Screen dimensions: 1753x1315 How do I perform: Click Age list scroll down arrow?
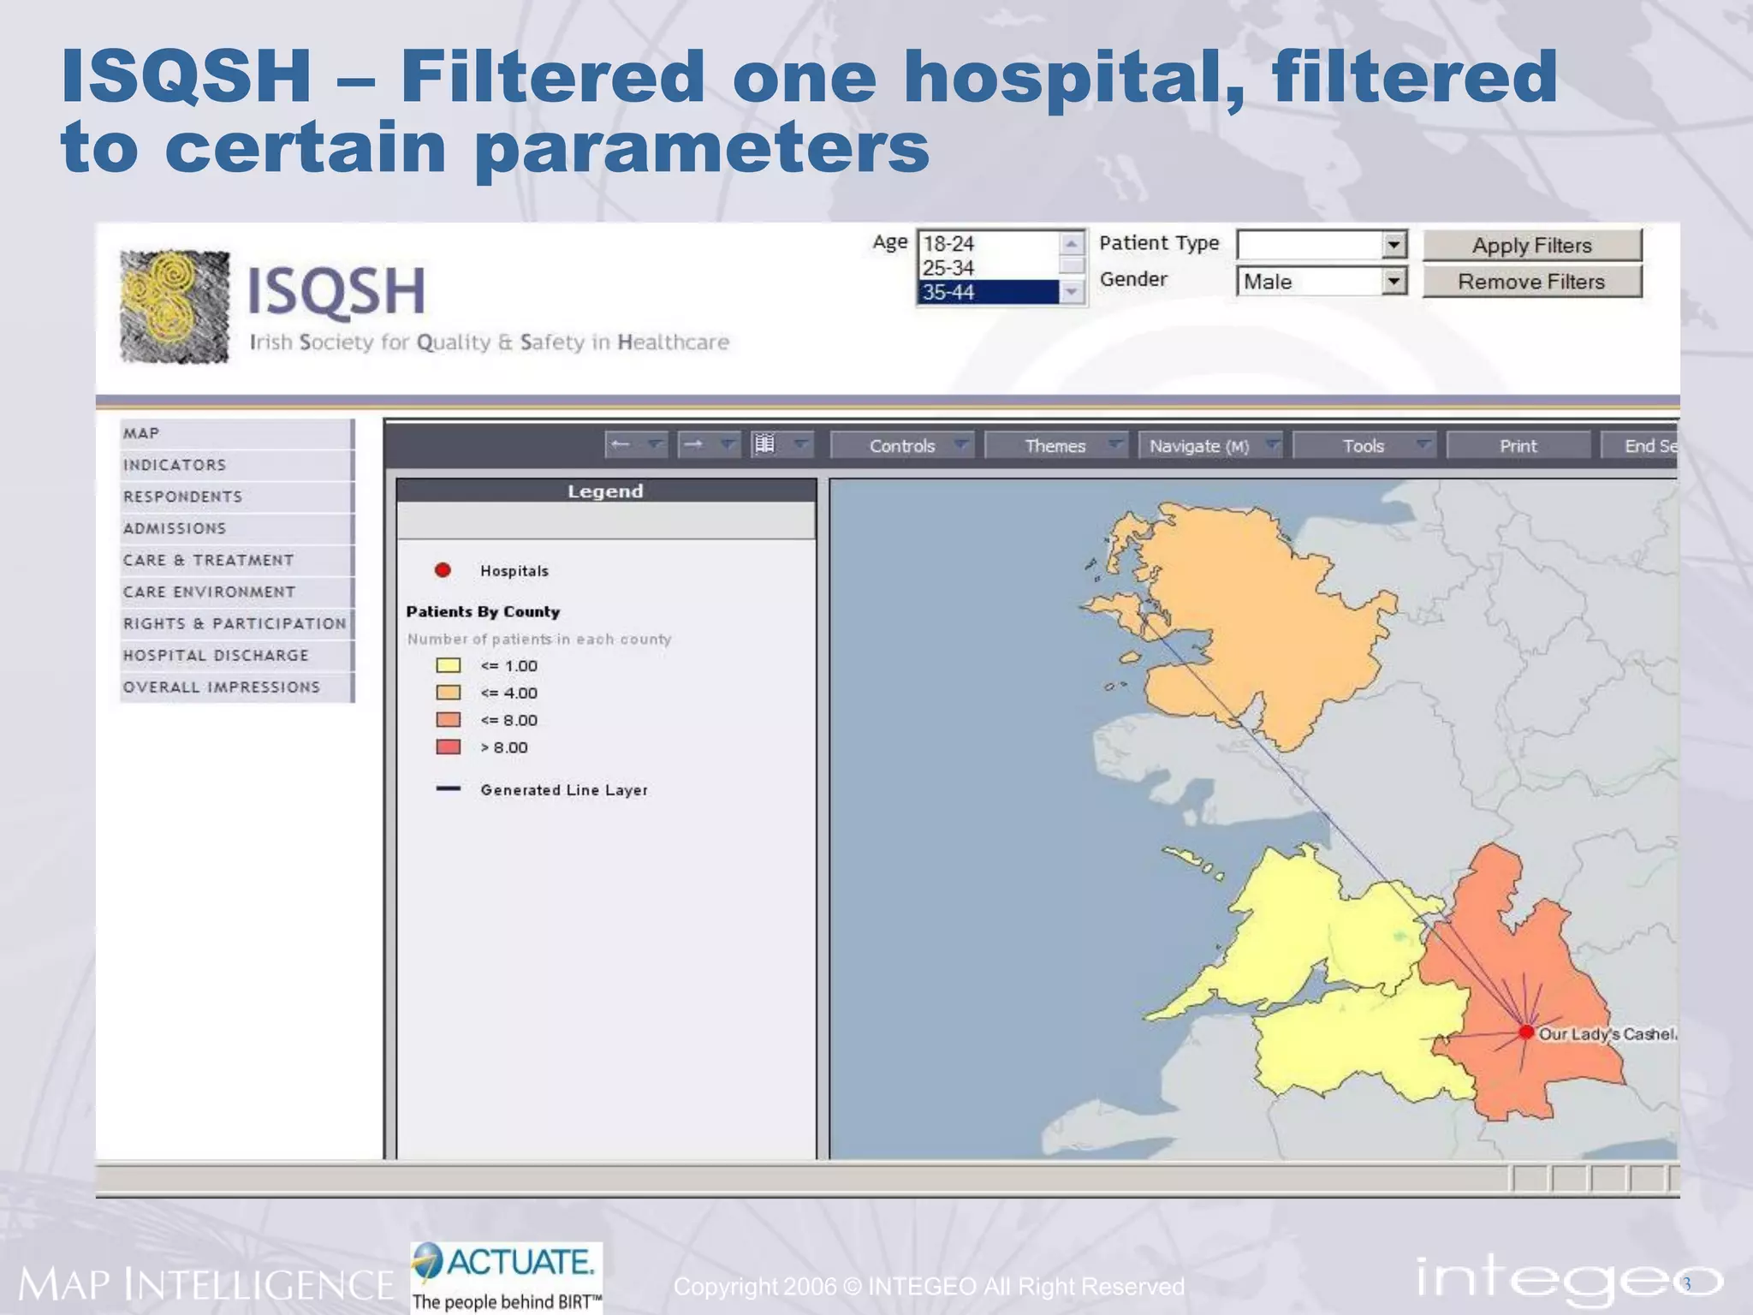(1072, 293)
